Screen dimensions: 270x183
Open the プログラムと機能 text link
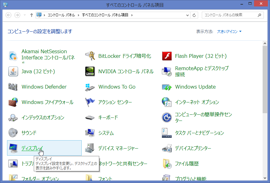coord(191,179)
